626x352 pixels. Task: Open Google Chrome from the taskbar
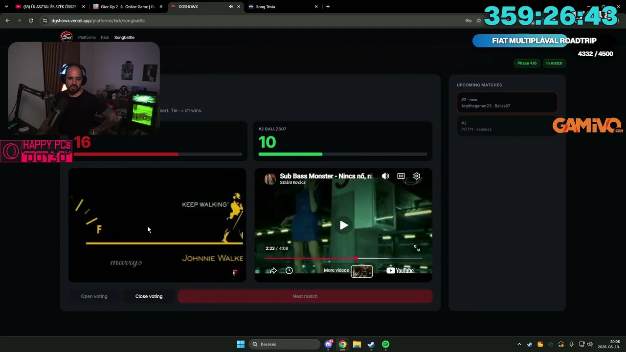(343, 344)
